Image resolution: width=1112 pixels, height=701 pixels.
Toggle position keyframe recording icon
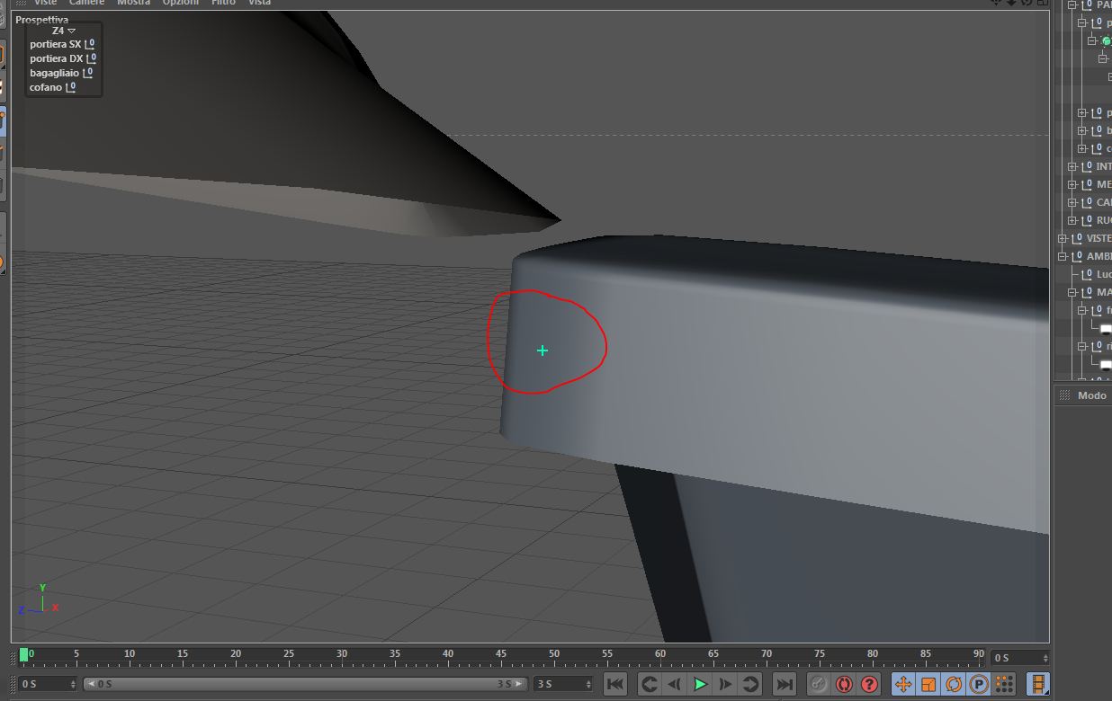point(902,684)
